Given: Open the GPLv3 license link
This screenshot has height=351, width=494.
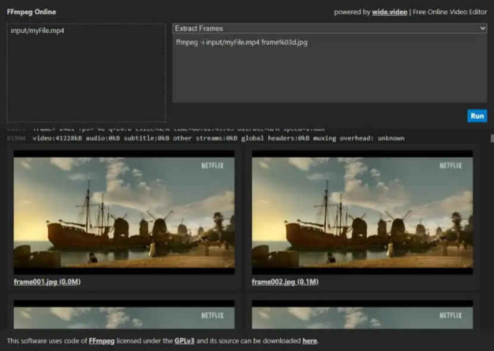Looking at the screenshot, I should 185,341.
